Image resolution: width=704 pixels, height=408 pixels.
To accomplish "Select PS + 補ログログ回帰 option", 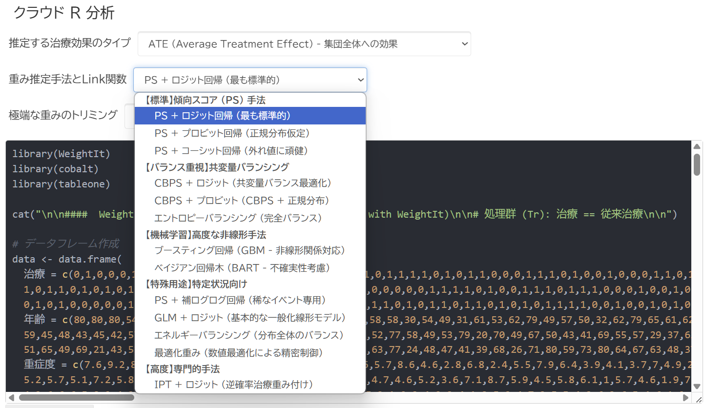I will (x=240, y=300).
